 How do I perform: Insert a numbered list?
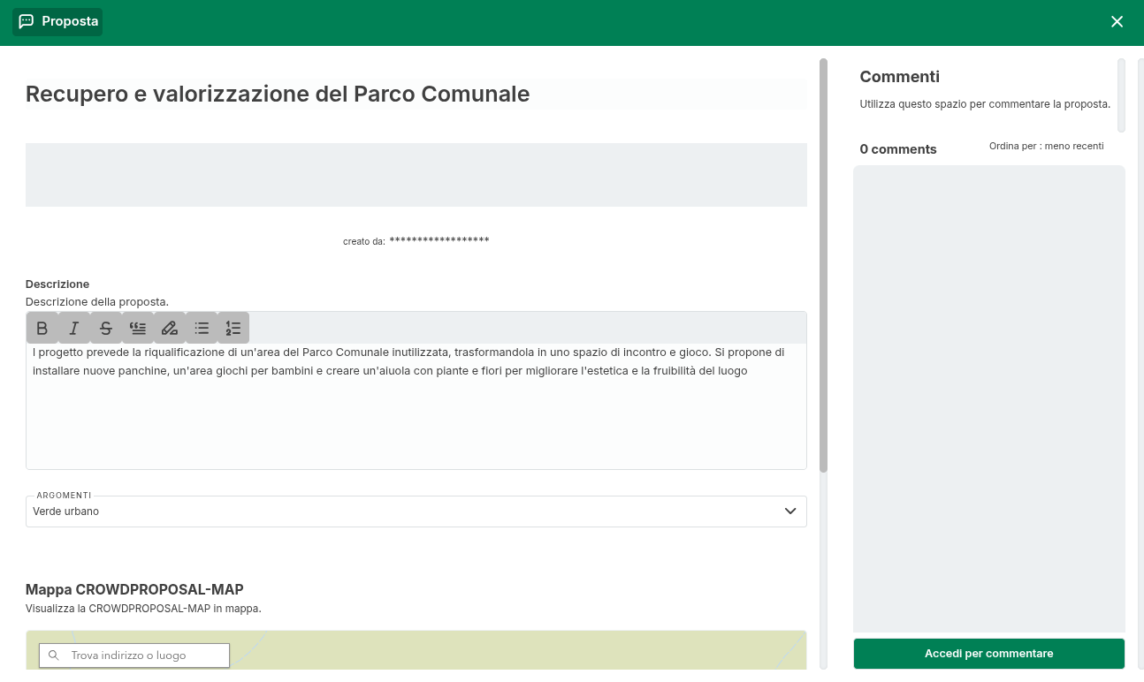click(x=233, y=328)
